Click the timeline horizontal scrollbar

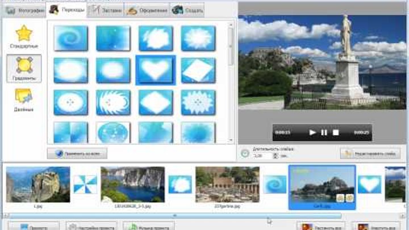pos(176,215)
